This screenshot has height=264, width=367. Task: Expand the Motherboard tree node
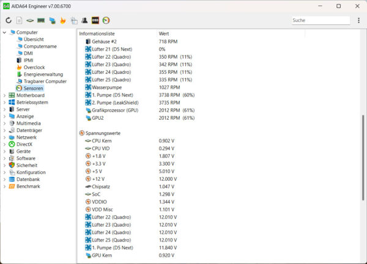[x=5, y=95]
